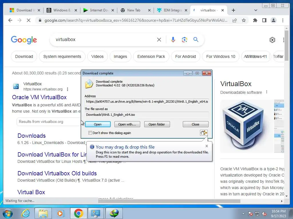Search by image with Google Lens icon
Image resolution: width=293 pixels, height=219 pixels.
tap(185, 40)
